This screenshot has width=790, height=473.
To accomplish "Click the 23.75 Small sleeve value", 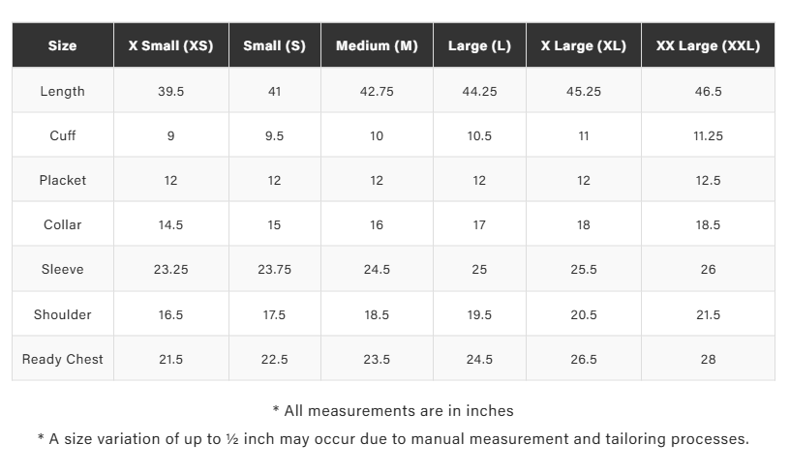I will coord(274,269).
